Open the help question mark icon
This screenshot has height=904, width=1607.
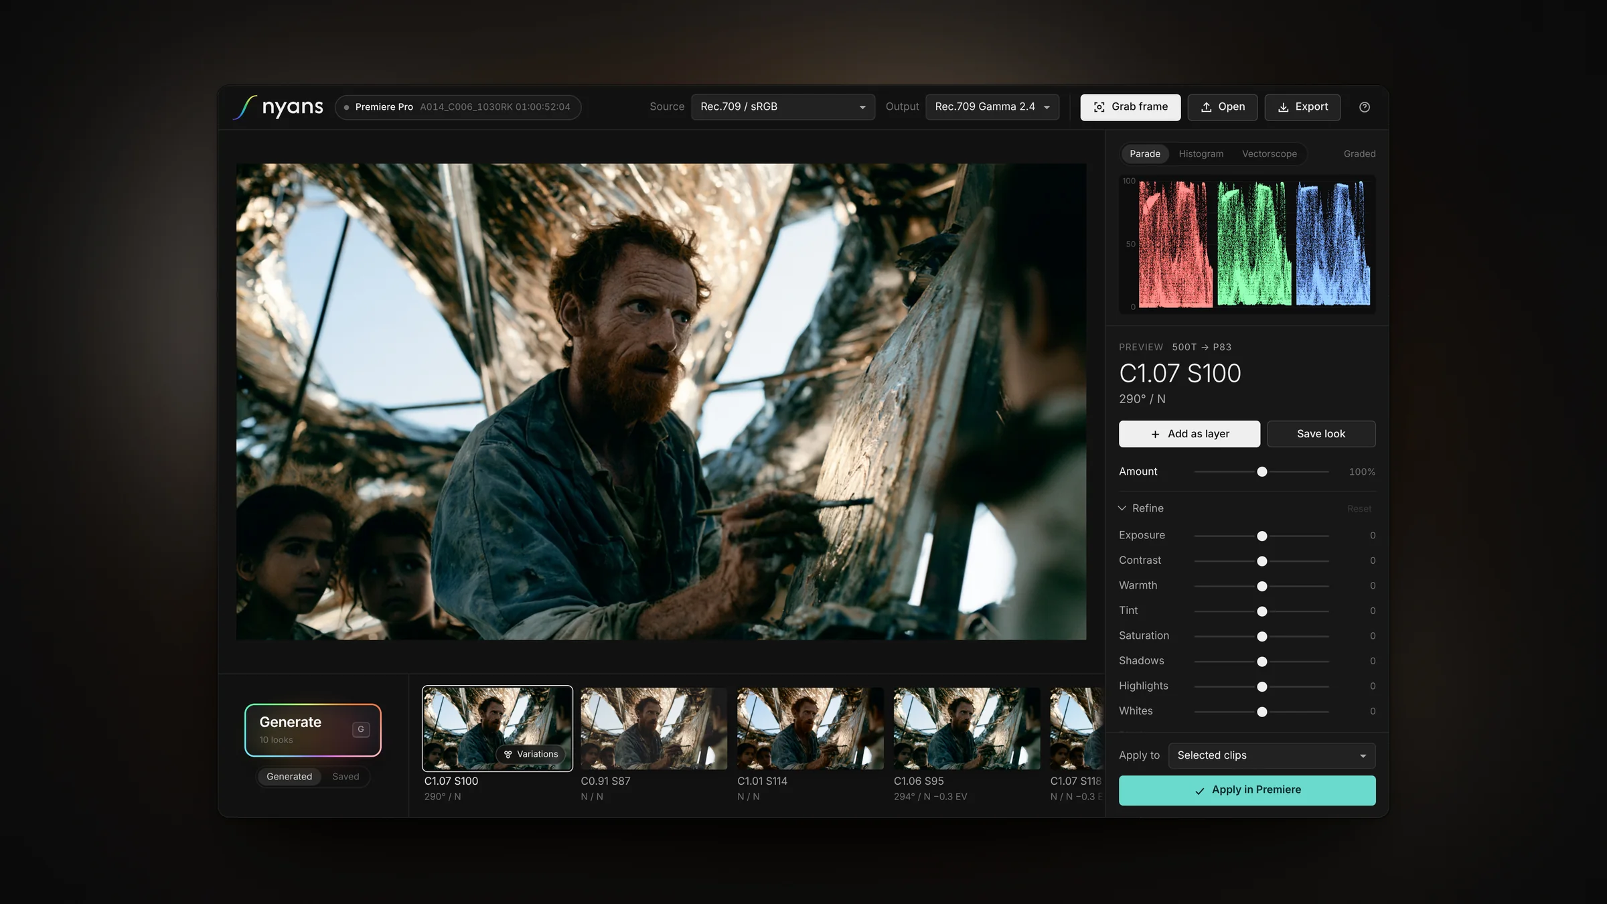1364,107
